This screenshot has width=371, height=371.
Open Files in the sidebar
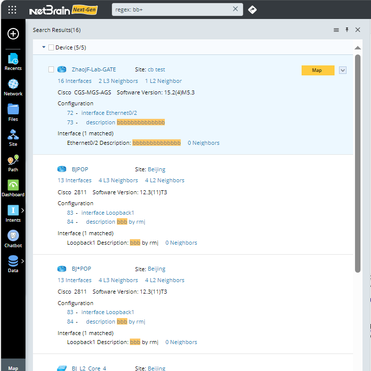(13, 113)
